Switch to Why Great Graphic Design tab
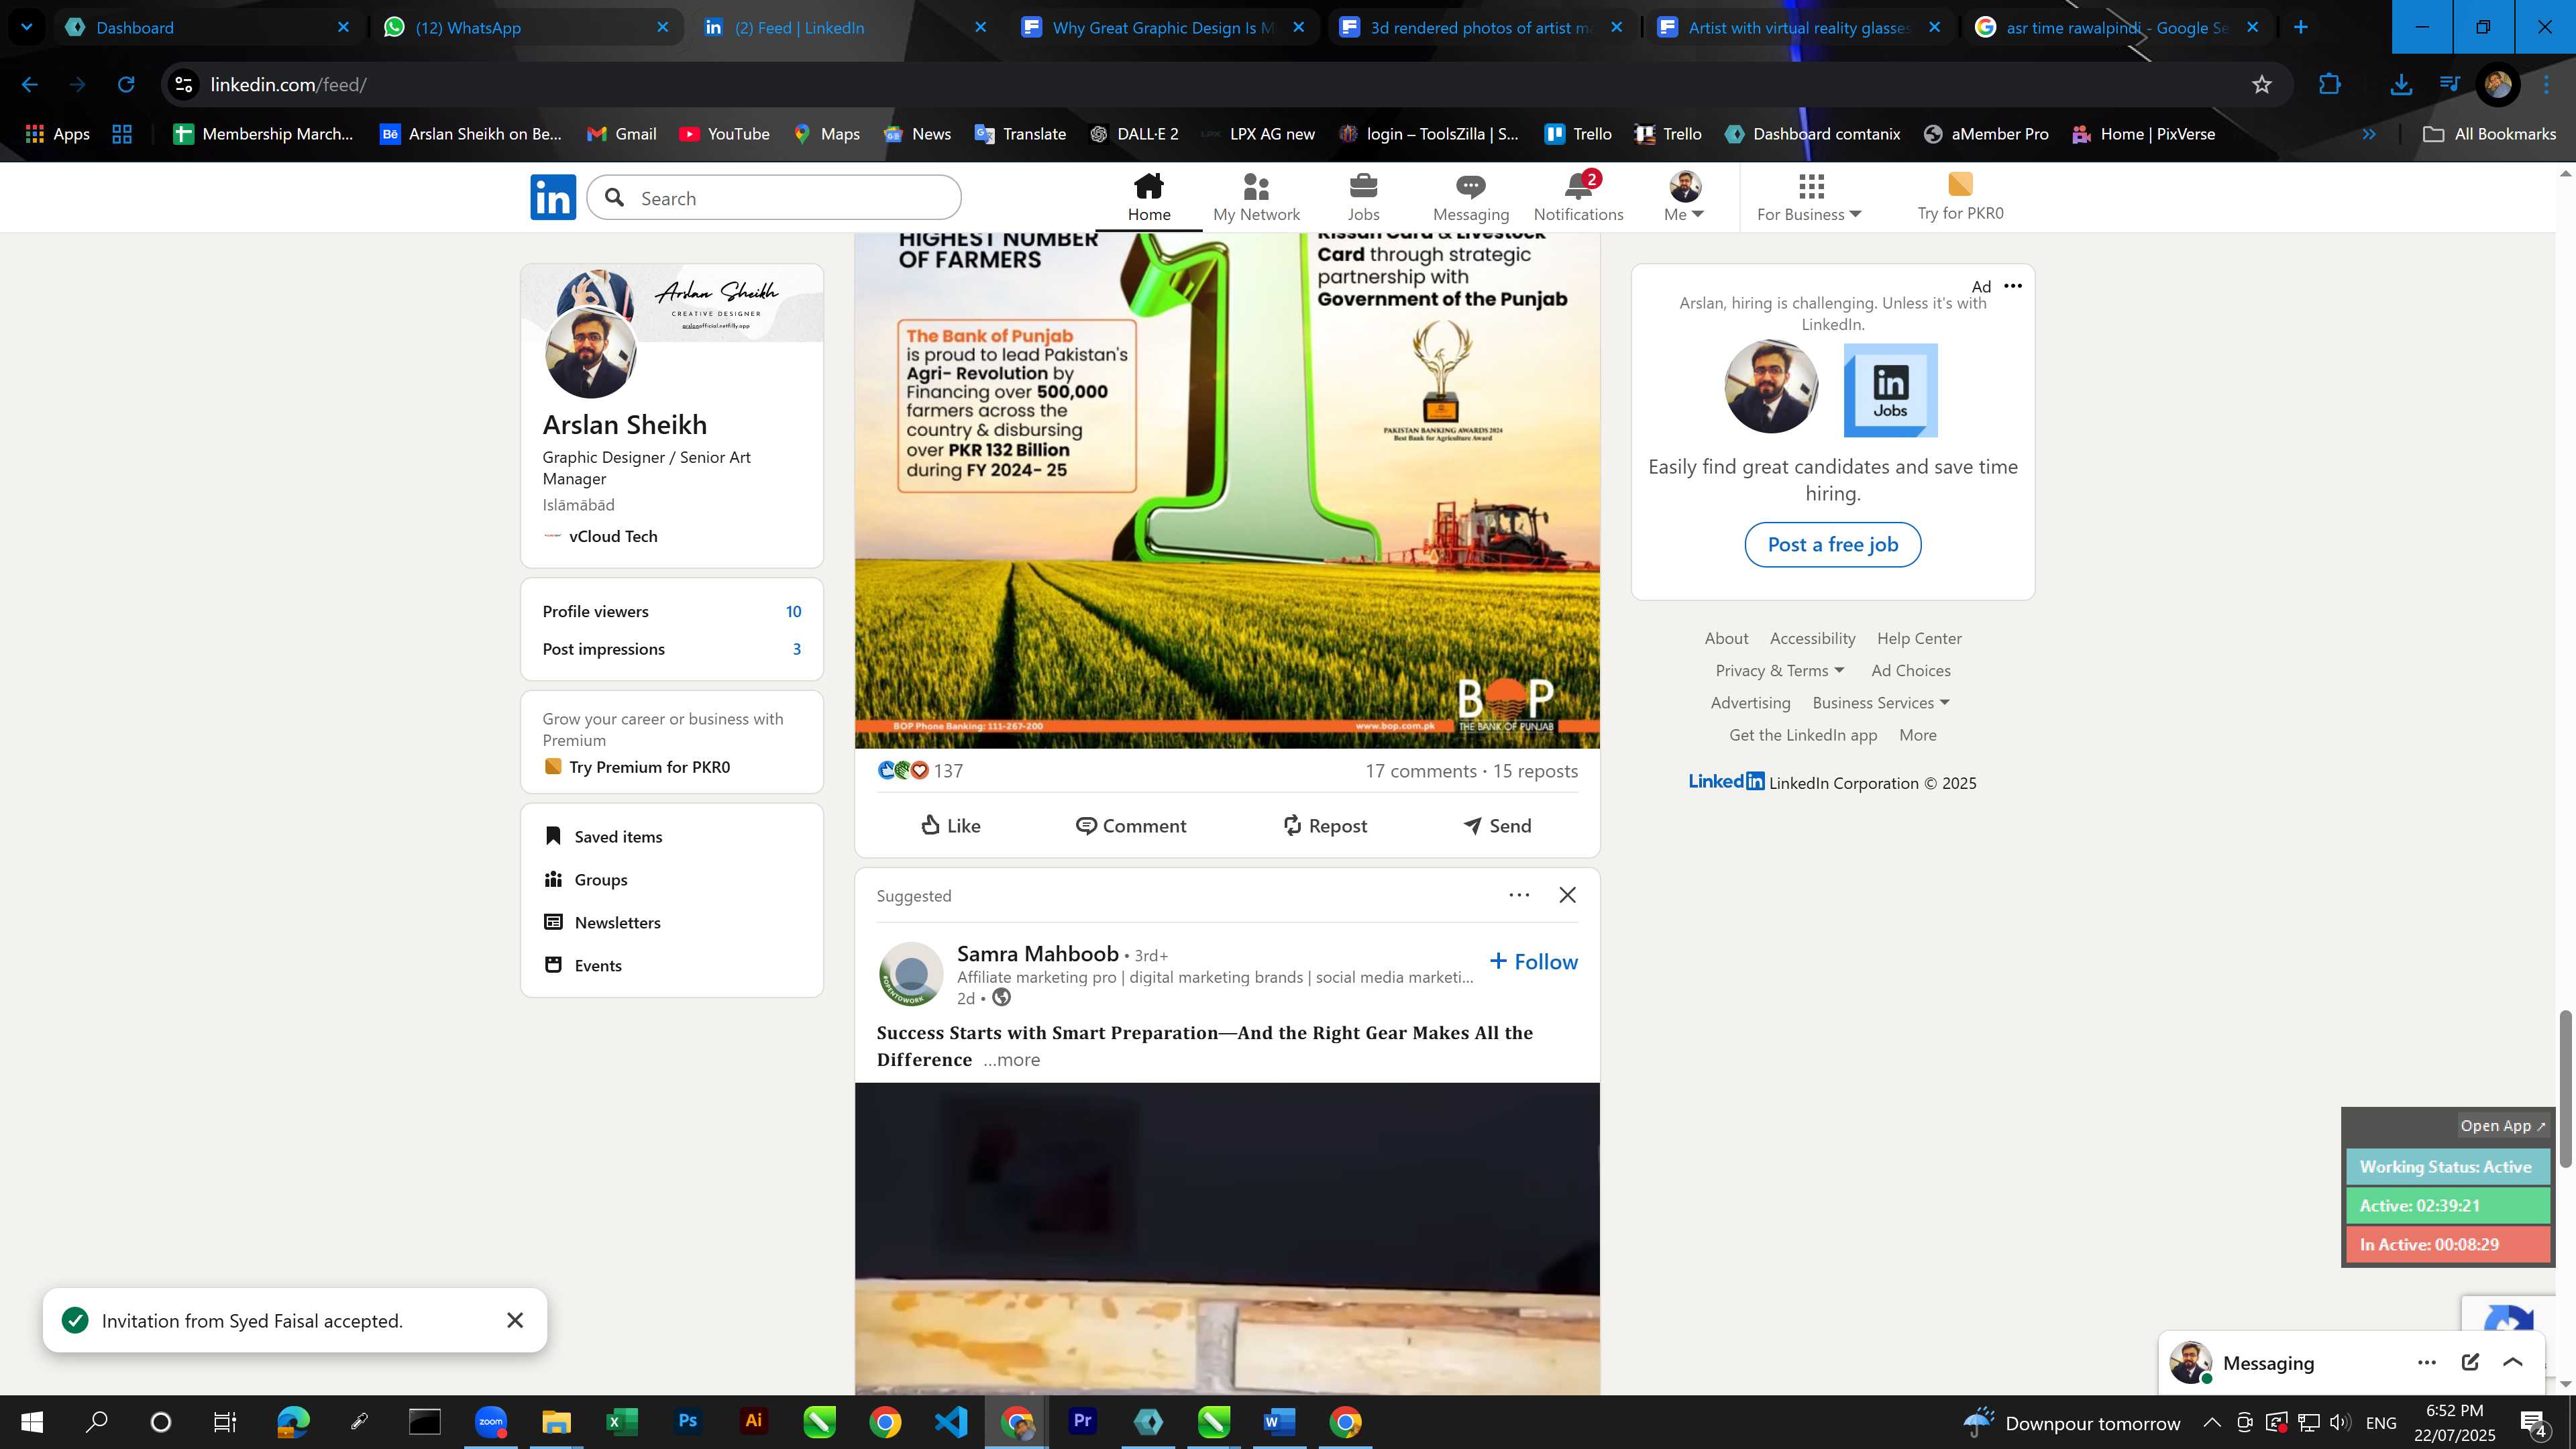The image size is (2576, 1449). tap(1162, 27)
